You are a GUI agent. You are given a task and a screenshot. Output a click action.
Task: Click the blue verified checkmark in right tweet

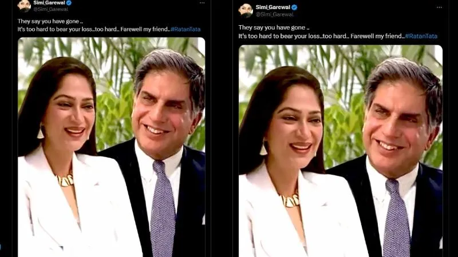(294, 7)
